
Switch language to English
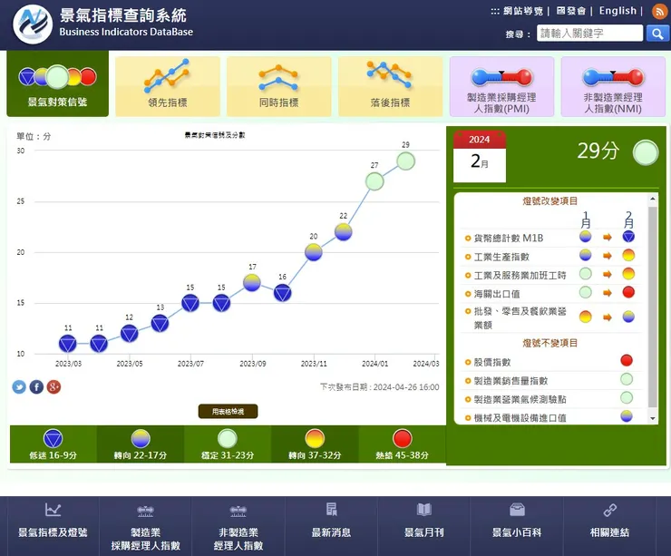point(618,11)
